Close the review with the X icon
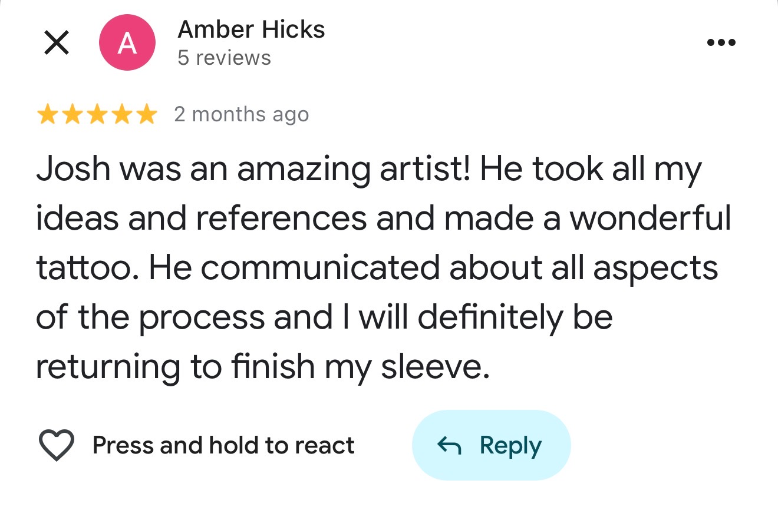 click(x=57, y=44)
